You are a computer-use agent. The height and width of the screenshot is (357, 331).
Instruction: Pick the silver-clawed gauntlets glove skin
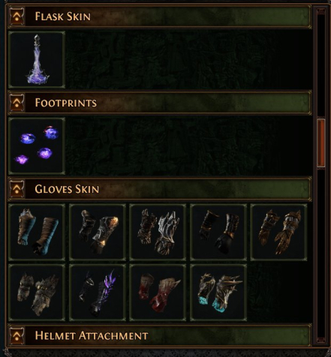click(x=158, y=232)
